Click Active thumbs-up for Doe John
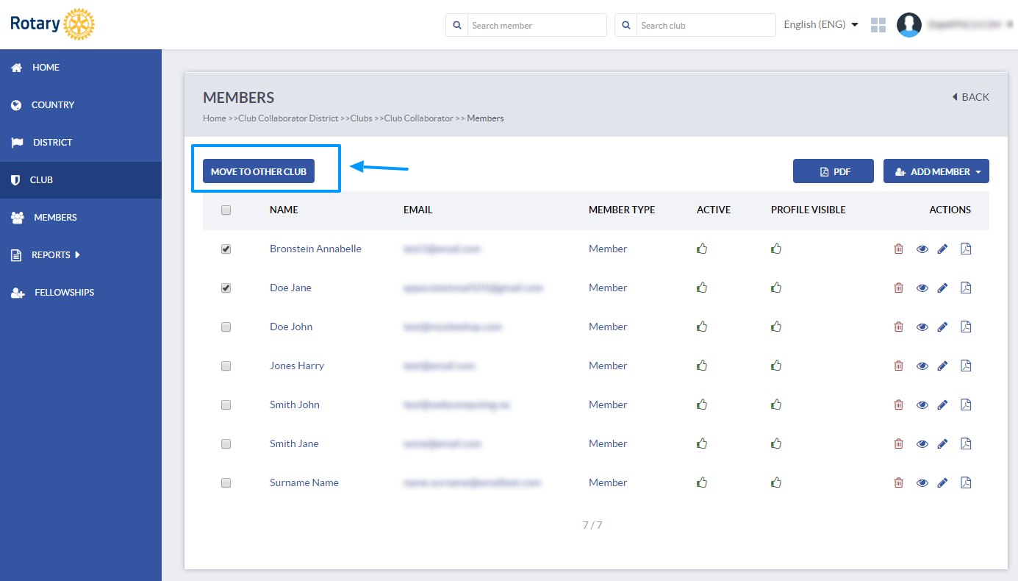1018x581 pixels. (702, 326)
